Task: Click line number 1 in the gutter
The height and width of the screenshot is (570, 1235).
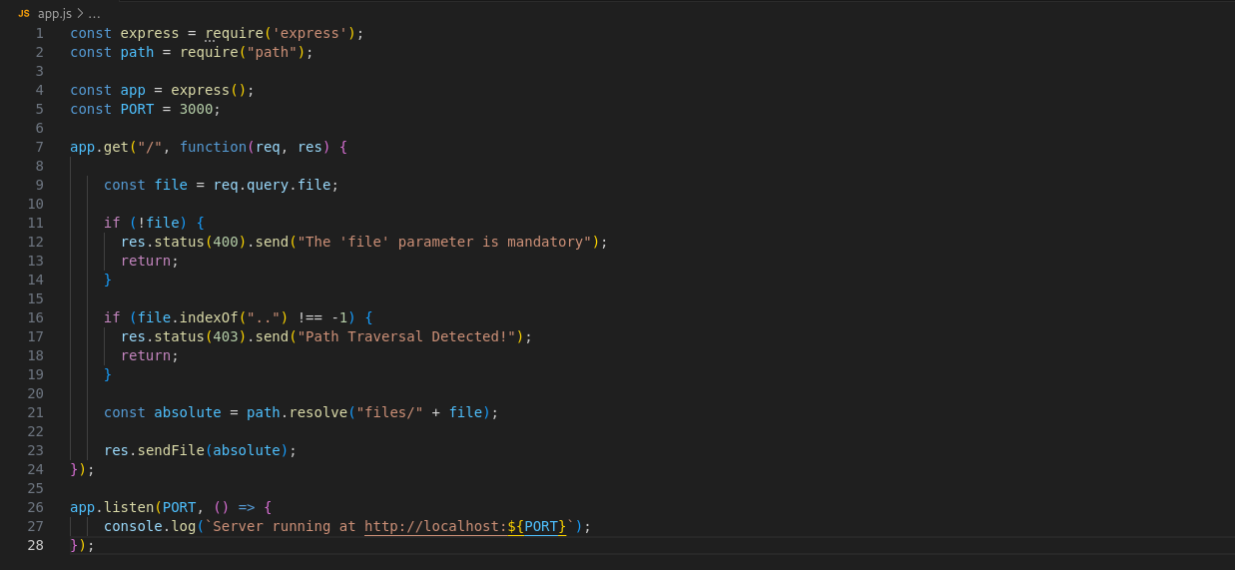Action: click(39, 33)
